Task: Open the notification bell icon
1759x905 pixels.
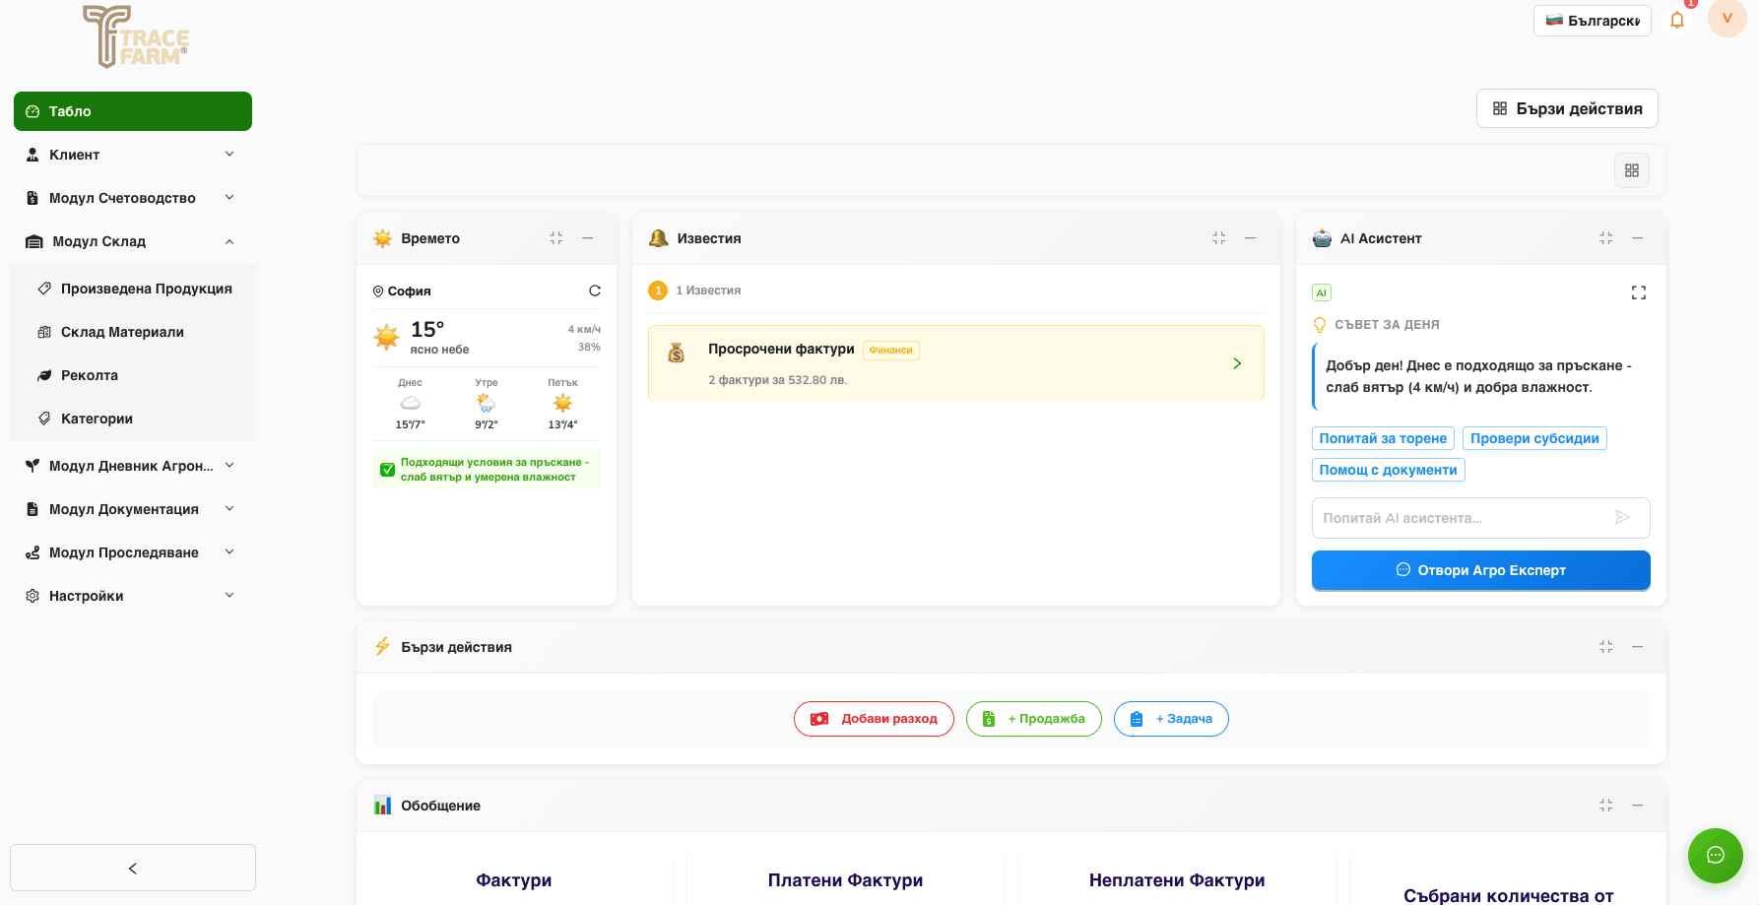Action: pyautogui.click(x=1677, y=20)
